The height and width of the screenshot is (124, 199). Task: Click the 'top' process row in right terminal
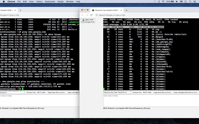tap(133, 29)
